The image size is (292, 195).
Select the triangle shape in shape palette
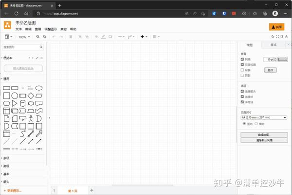point(14,103)
